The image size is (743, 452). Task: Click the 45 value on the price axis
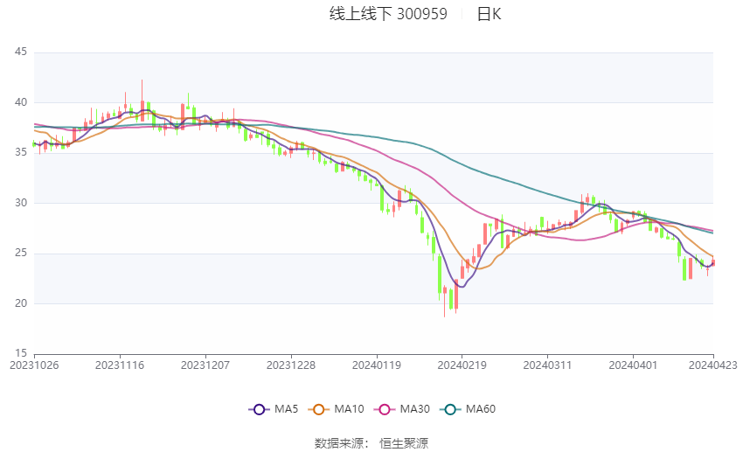21,52
